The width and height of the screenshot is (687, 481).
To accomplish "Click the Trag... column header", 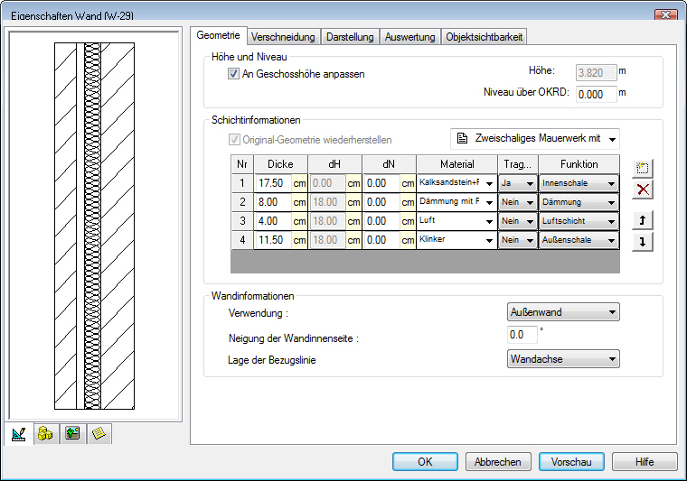I will click(x=518, y=164).
